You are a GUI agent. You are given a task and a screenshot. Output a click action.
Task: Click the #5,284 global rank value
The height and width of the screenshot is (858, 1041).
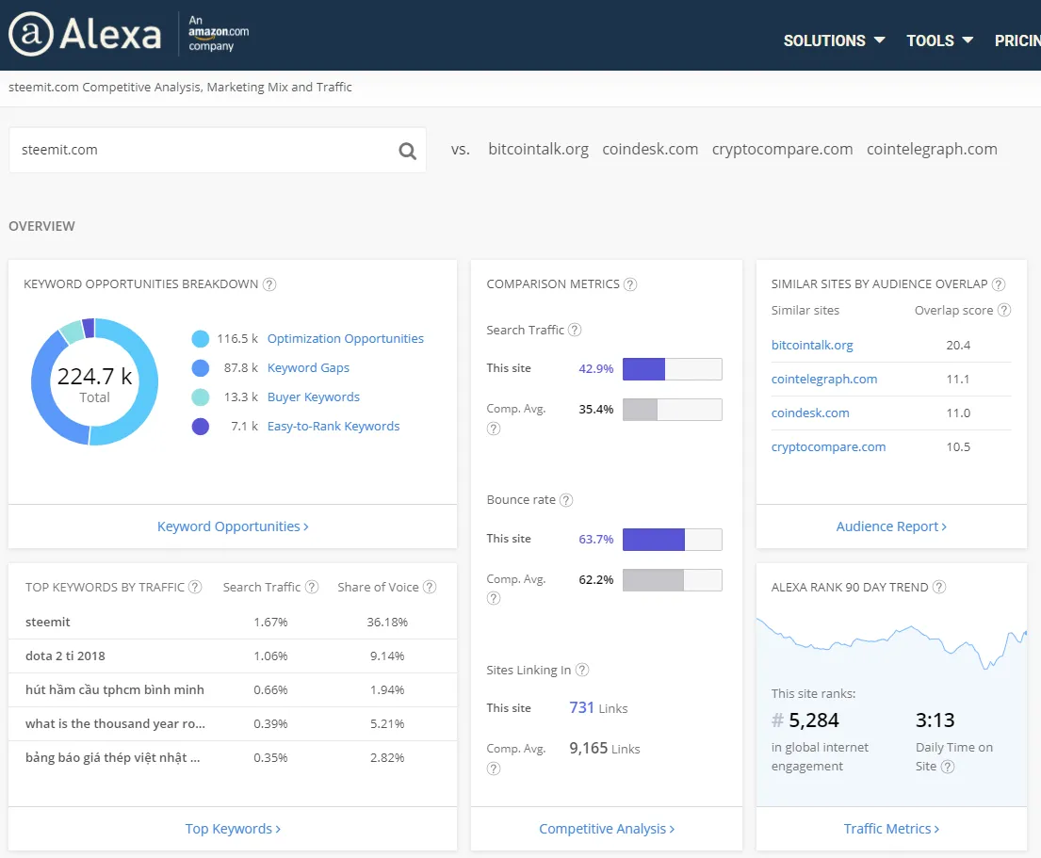click(805, 720)
